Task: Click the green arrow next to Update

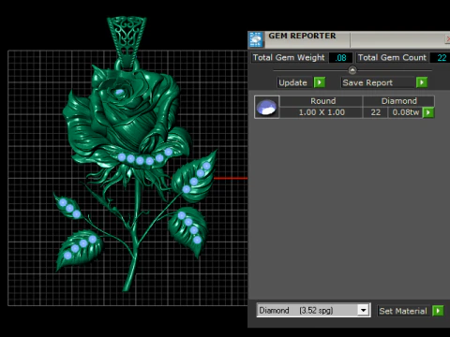Action: (x=320, y=82)
